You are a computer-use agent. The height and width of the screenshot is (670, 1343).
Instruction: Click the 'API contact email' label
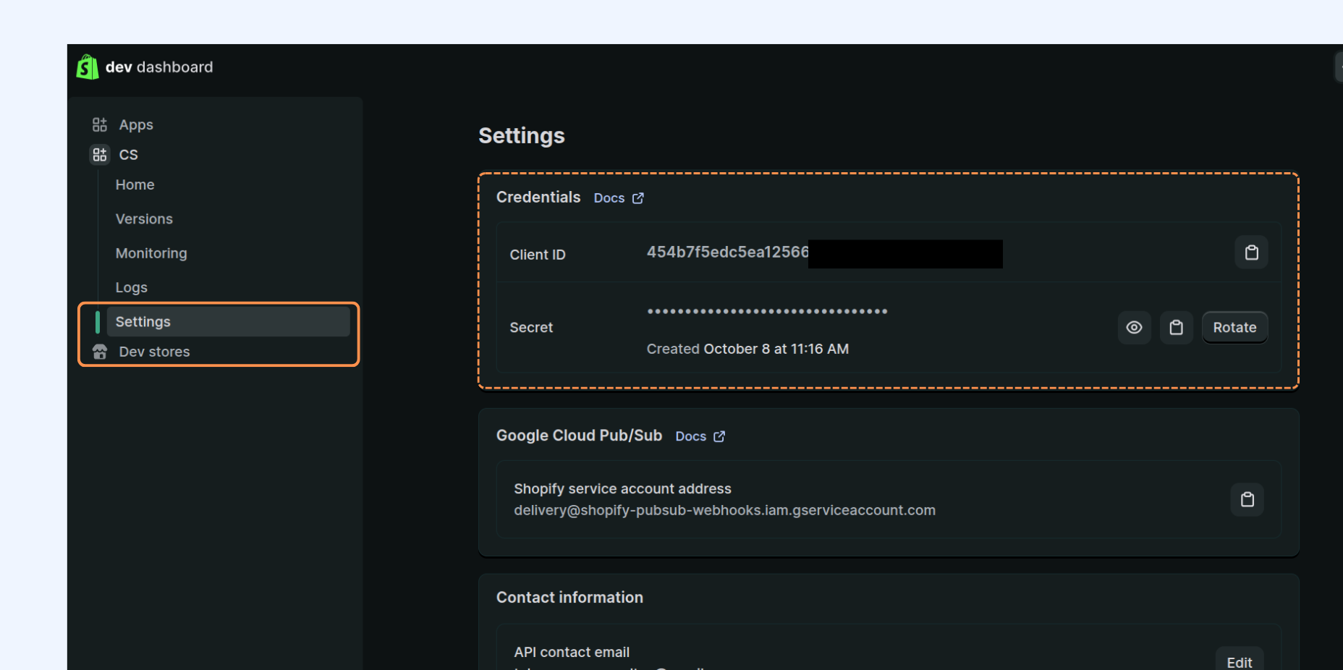coord(572,652)
